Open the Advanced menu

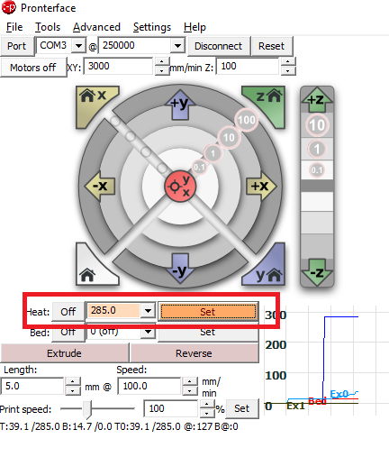coord(96,27)
